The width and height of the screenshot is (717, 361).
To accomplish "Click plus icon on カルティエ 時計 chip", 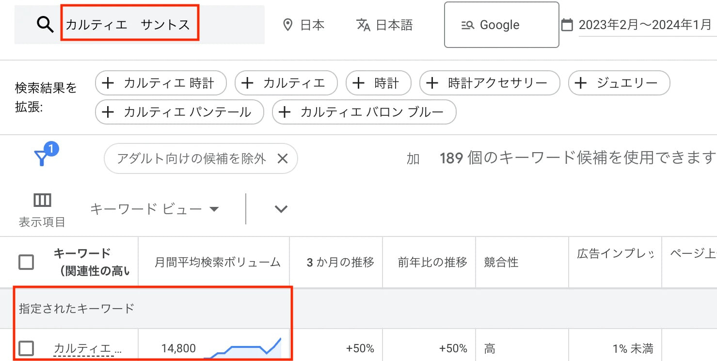I will coord(108,83).
